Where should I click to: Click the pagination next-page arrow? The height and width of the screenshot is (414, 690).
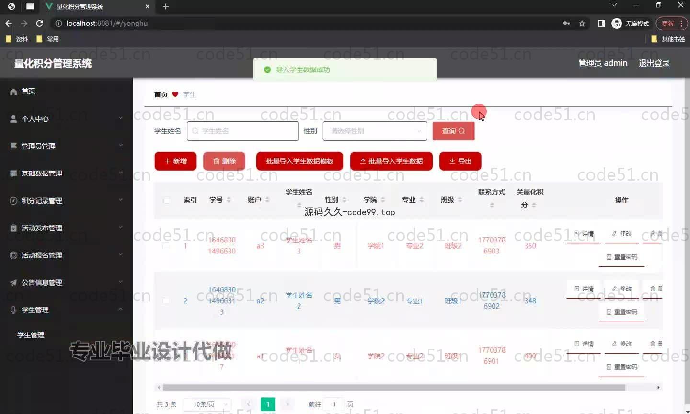click(x=287, y=404)
